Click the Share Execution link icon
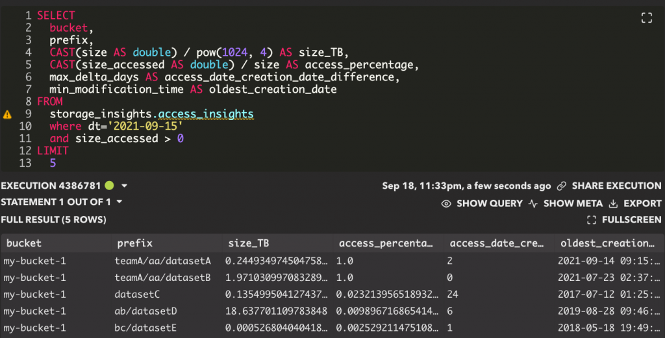Image resolution: width=665 pixels, height=338 pixels. 562,186
